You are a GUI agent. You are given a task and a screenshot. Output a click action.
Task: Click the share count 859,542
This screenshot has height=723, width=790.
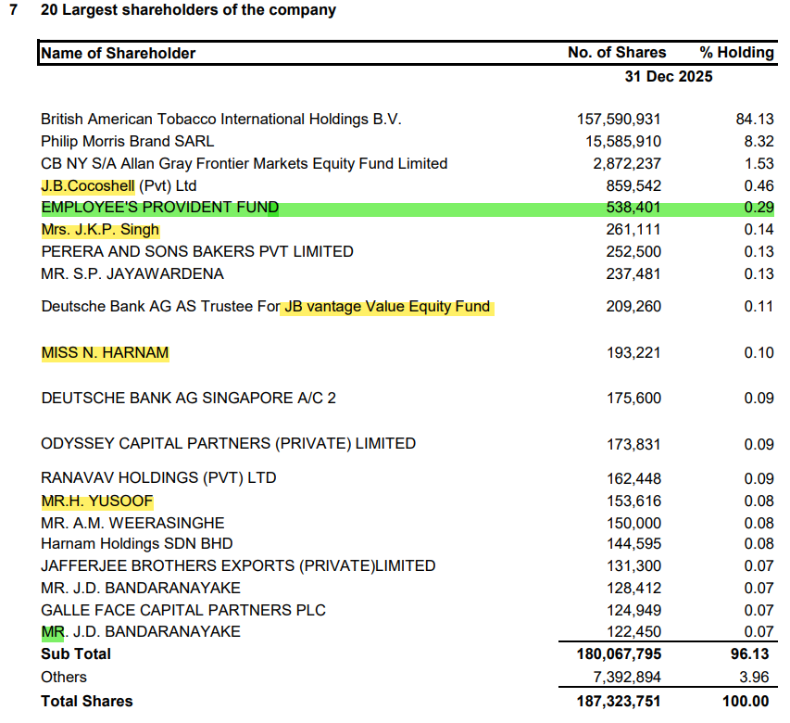633,185
